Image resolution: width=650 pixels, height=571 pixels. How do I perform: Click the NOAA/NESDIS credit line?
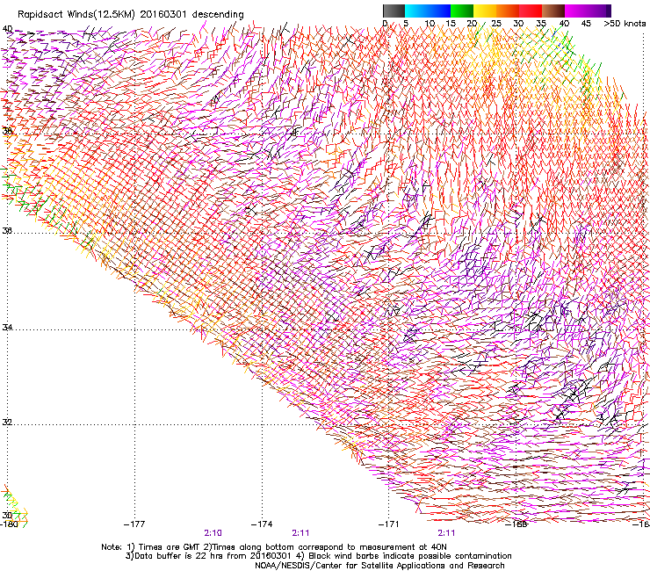[x=379, y=566]
